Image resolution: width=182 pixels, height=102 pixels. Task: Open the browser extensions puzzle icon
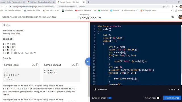click(x=177, y=7)
